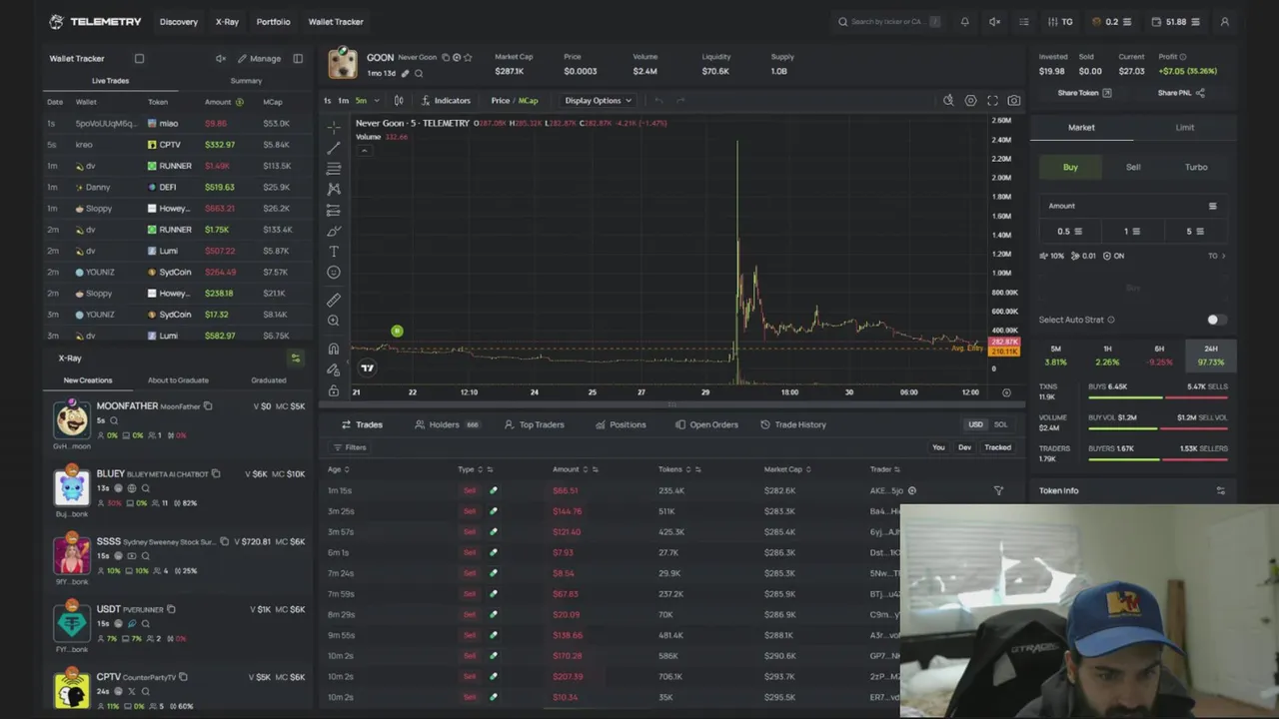Click the TradingView logo on chart
The width and height of the screenshot is (1279, 719).
tap(367, 367)
